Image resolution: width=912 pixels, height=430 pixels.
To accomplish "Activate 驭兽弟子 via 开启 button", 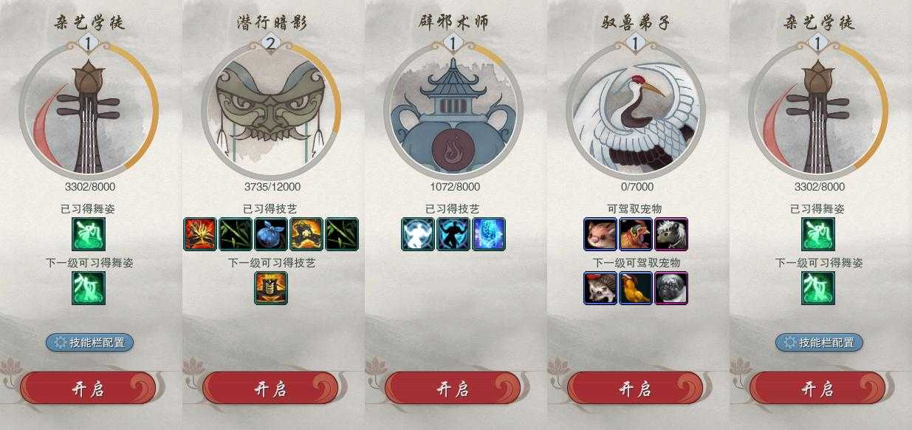I will [x=635, y=389].
